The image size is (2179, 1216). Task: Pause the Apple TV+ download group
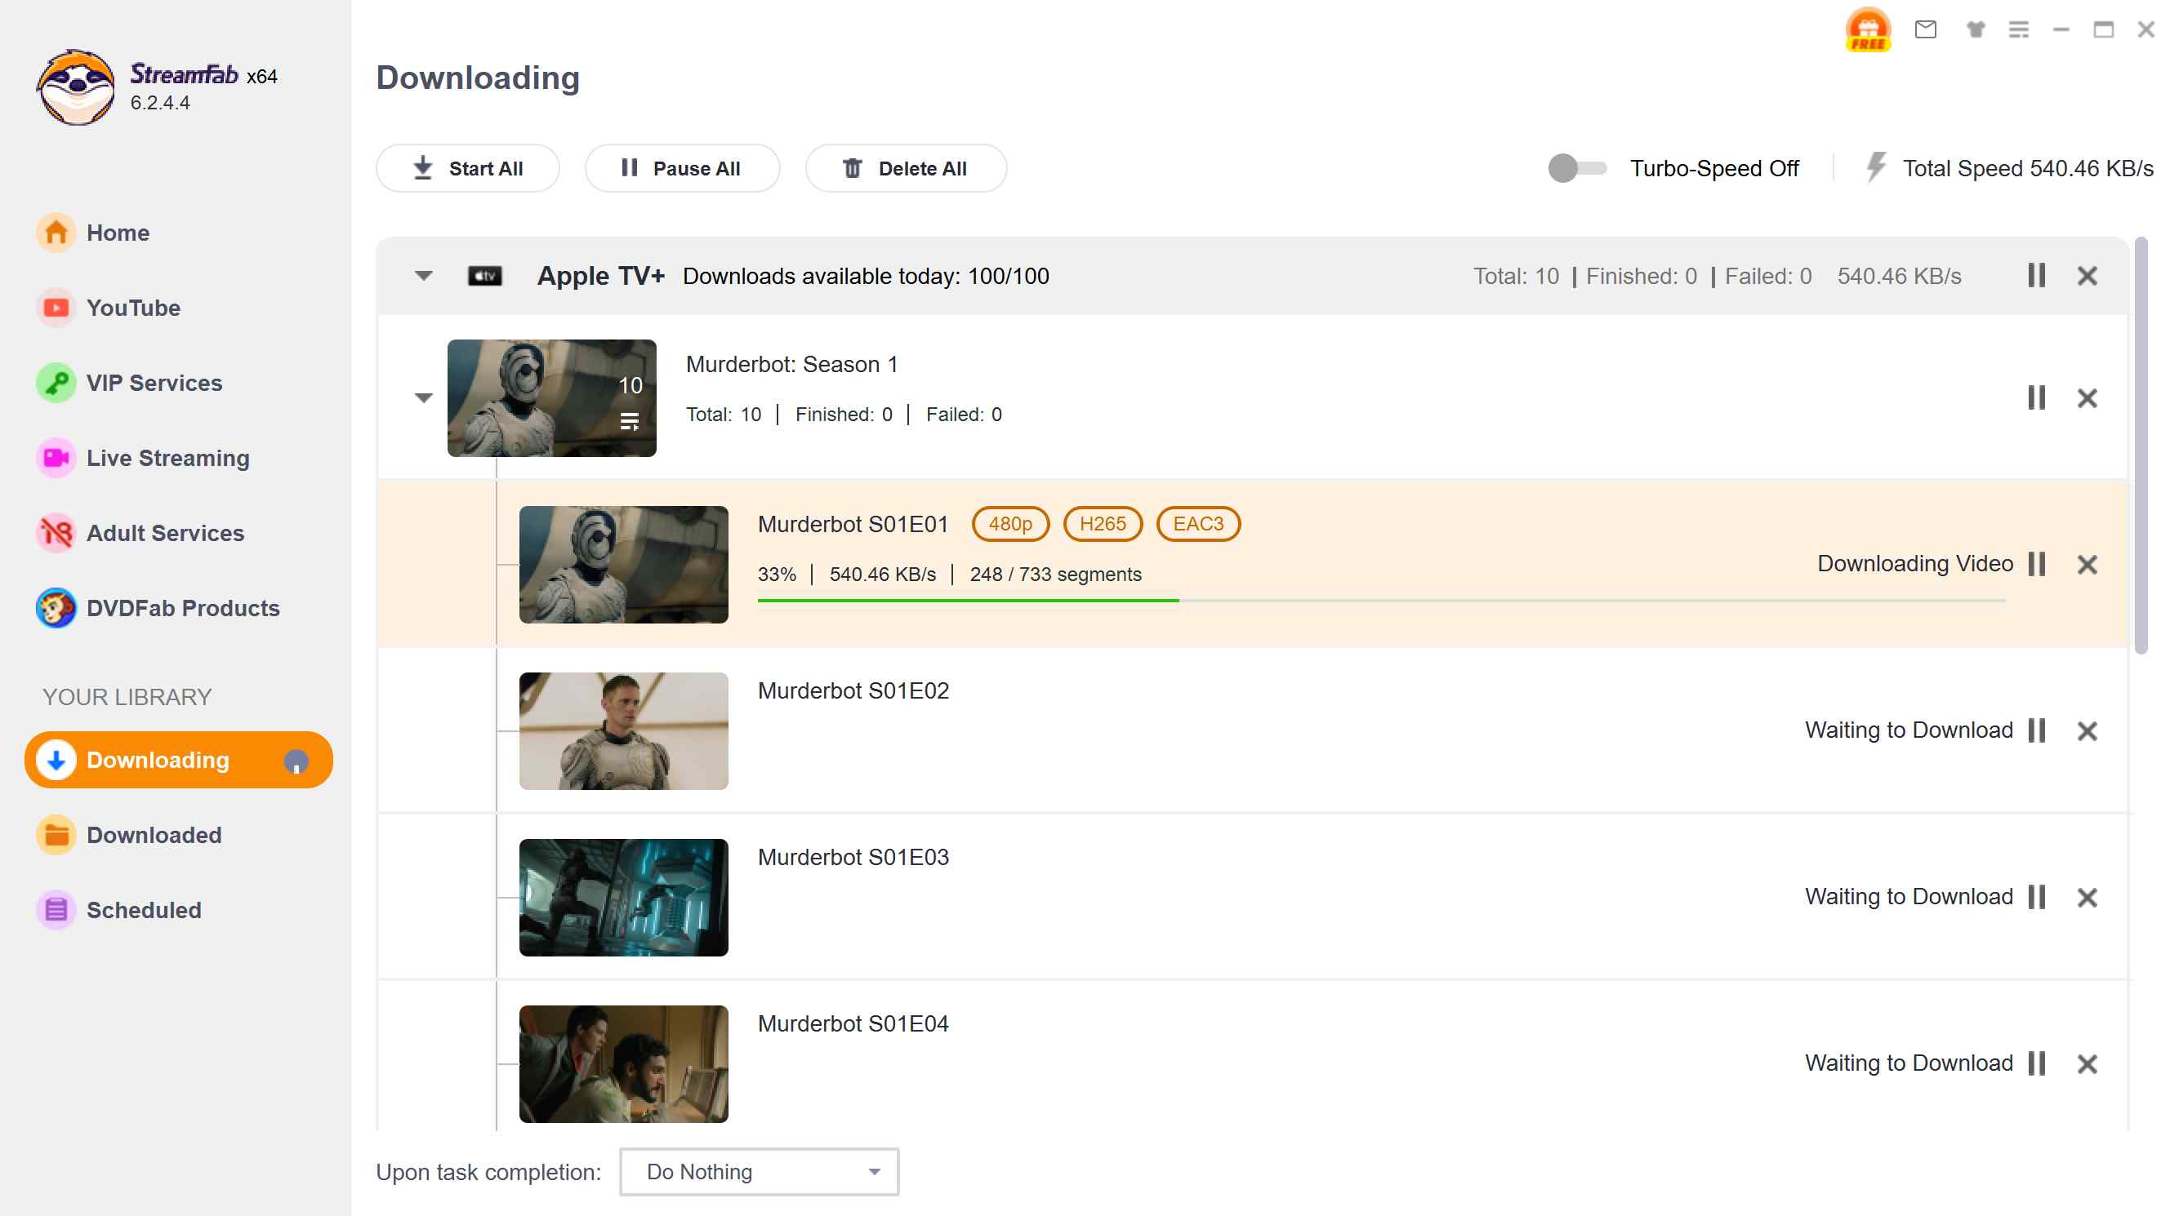click(2037, 276)
